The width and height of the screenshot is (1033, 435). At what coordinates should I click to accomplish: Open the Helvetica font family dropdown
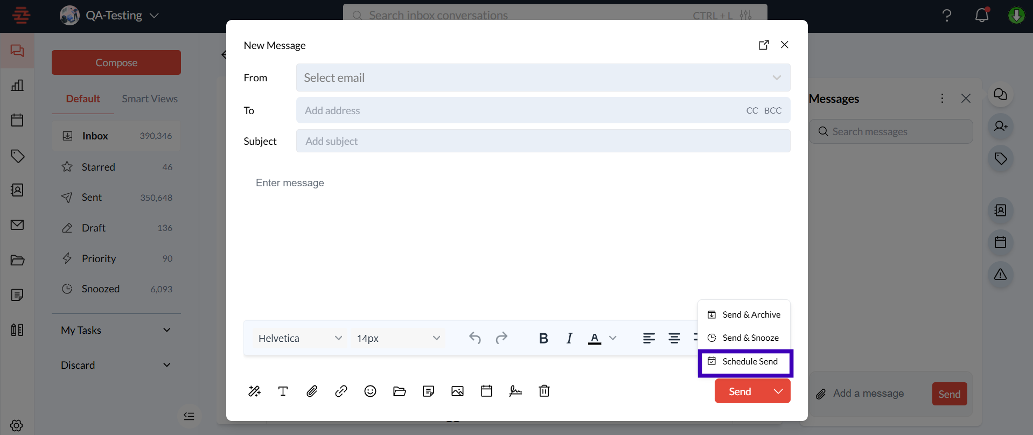(299, 338)
